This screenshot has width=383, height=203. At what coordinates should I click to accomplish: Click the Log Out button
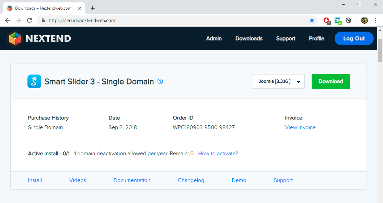pyautogui.click(x=354, y=38)
